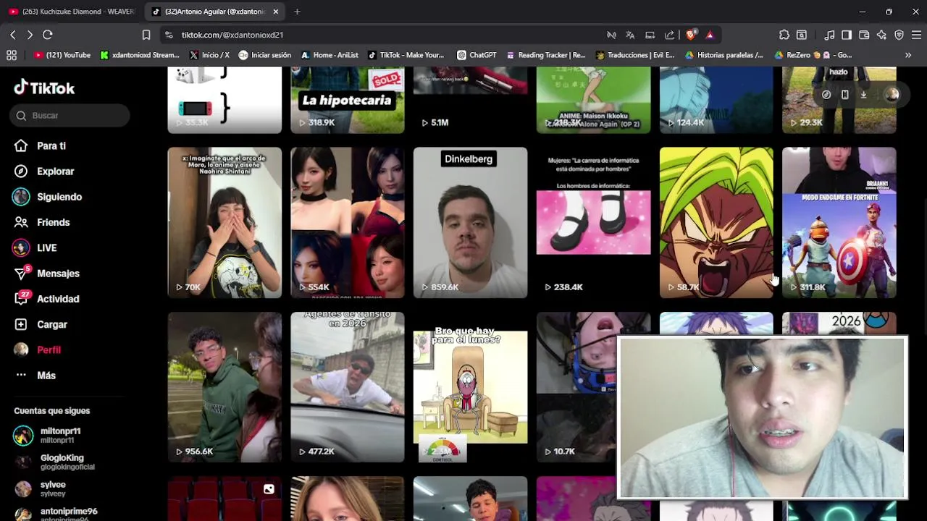
Task: Open the Broly video with 58.7K views
Action: (716, 223)
